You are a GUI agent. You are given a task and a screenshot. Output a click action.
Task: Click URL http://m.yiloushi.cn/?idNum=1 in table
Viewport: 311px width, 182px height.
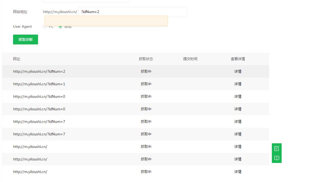pos(39,84)
